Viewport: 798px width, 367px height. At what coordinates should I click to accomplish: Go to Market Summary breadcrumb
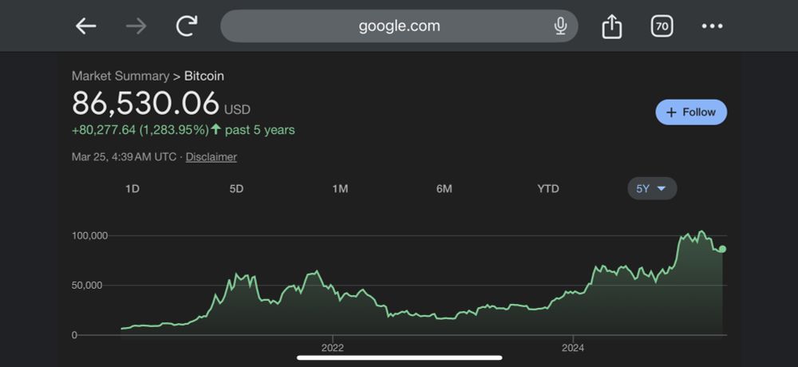pyautogui.click(x=120, y=76)
